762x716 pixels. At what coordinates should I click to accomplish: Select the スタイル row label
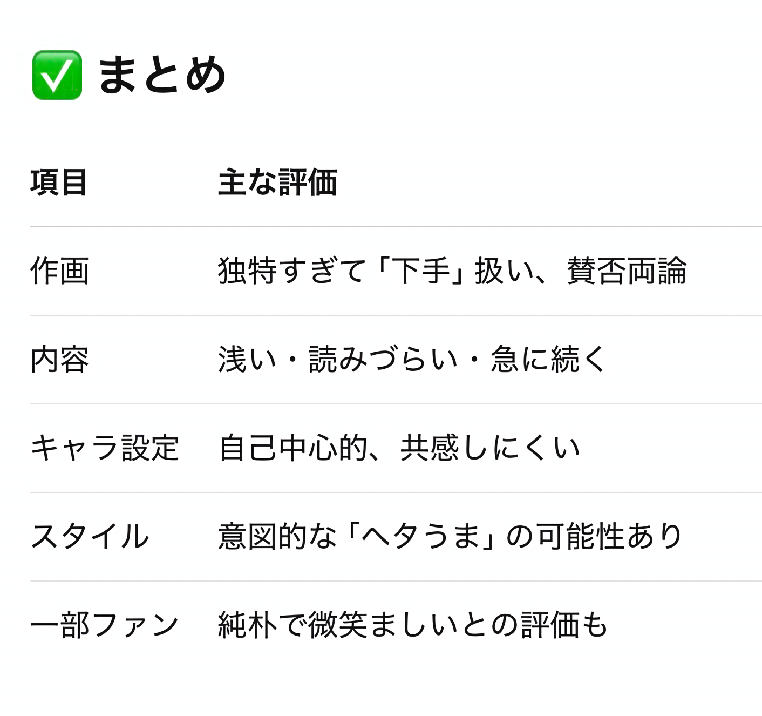(90, 536)
